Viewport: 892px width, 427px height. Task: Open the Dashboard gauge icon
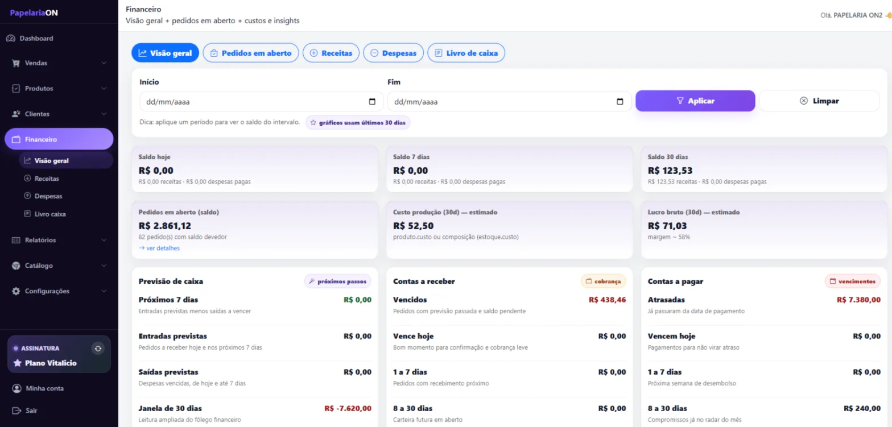tap(10, 39)
